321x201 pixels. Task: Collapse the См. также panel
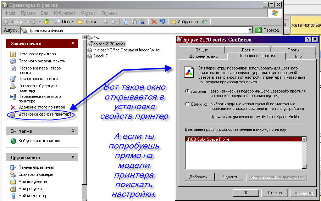click(x=73, y=130)
